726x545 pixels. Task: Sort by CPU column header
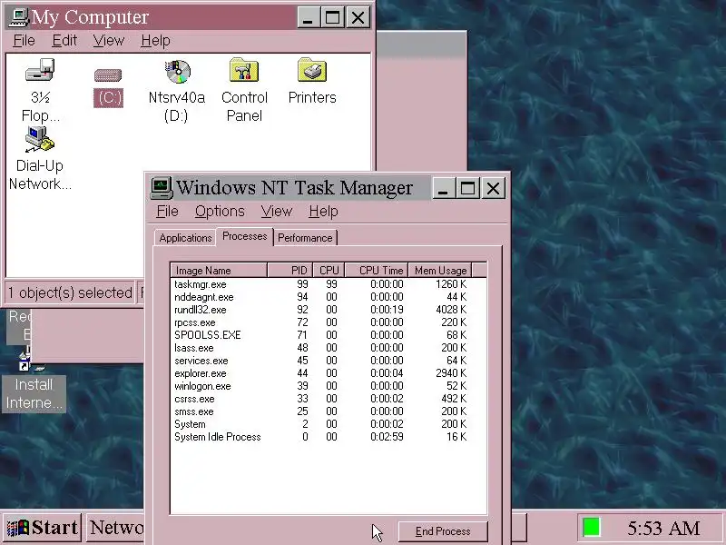pyautogui.click(x=329, y=270)
